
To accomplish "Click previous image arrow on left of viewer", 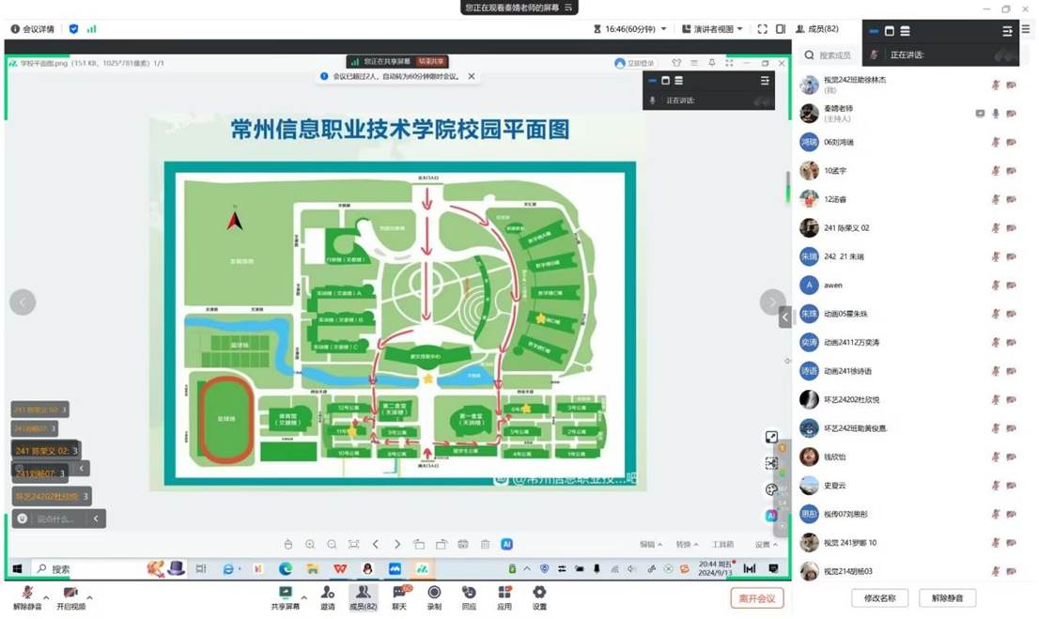I will coord(23,302).
